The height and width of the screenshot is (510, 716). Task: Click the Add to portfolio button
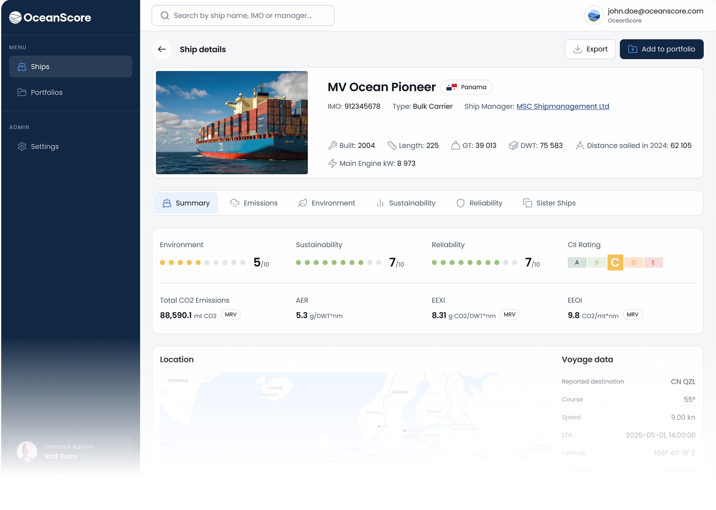click(x=661, y=49)
